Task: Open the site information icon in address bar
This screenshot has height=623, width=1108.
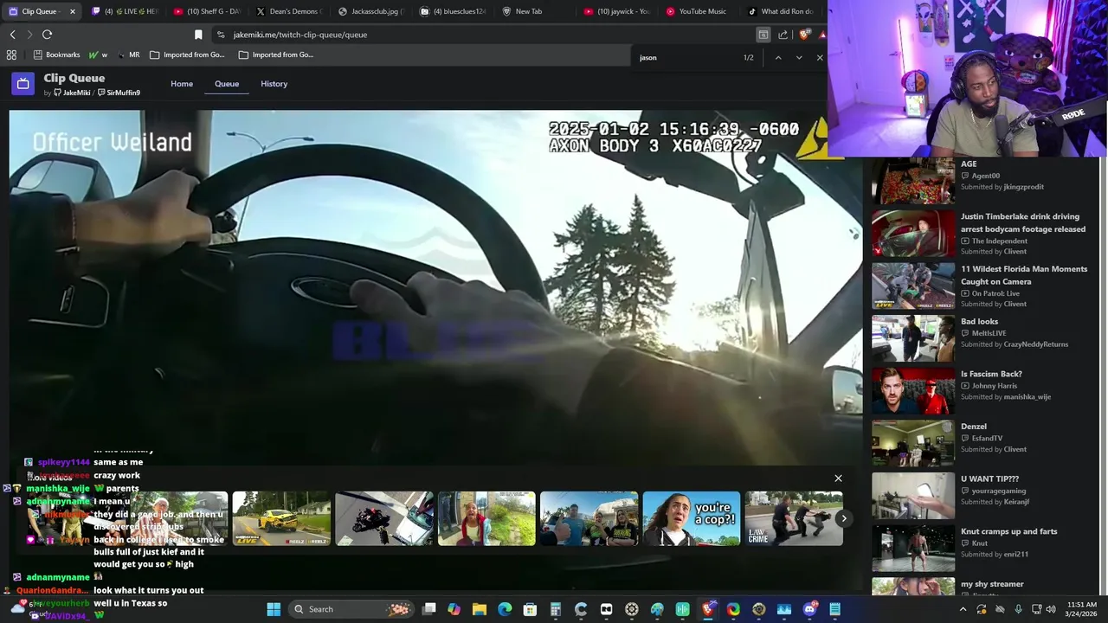Action: point(221,35)
